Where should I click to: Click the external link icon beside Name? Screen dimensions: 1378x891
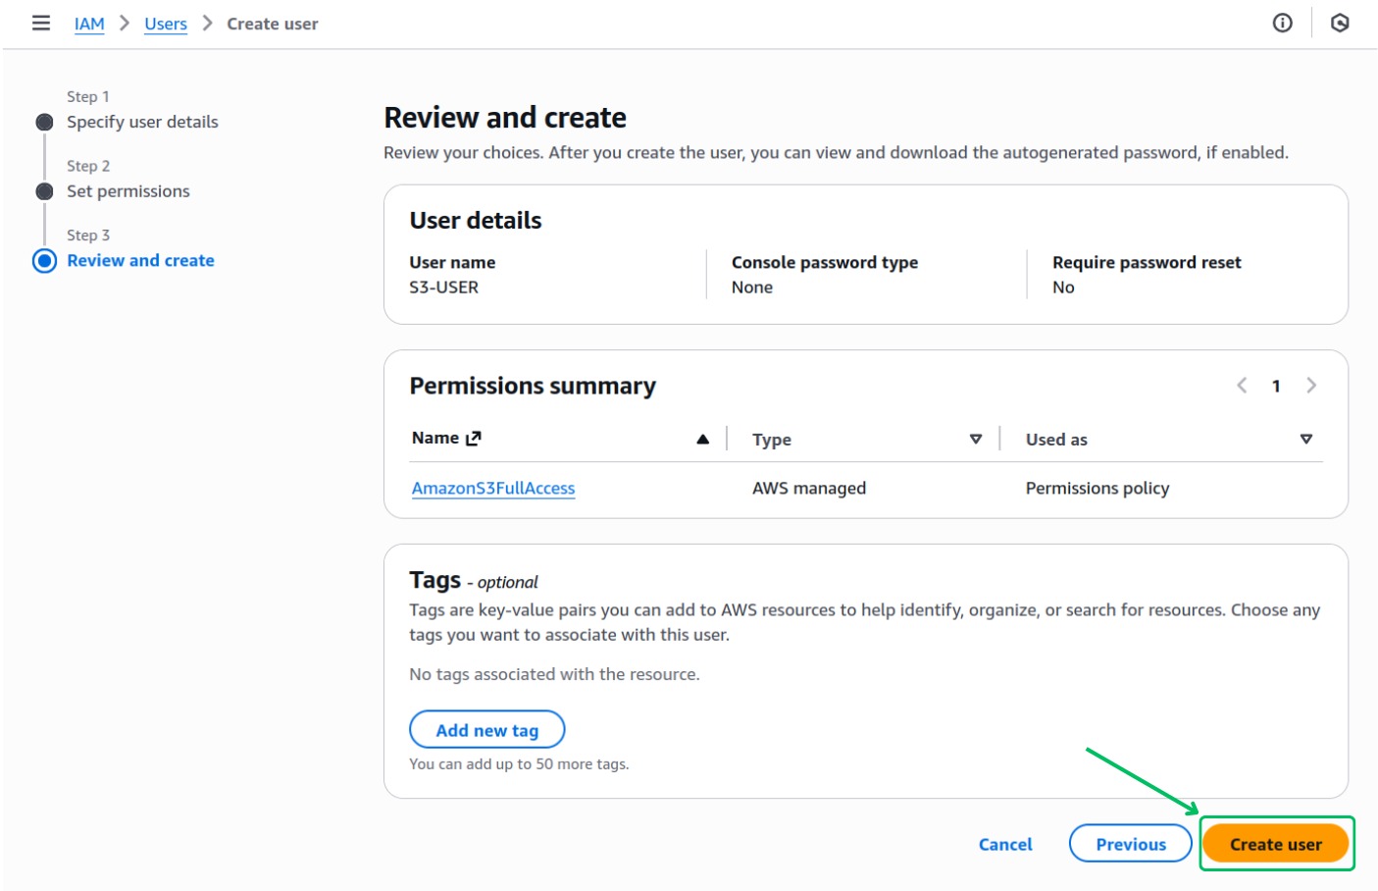click(474, 439)
